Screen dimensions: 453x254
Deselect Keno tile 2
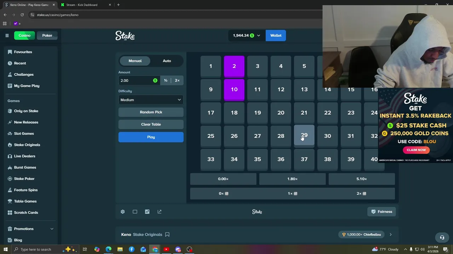coord(234,66)
